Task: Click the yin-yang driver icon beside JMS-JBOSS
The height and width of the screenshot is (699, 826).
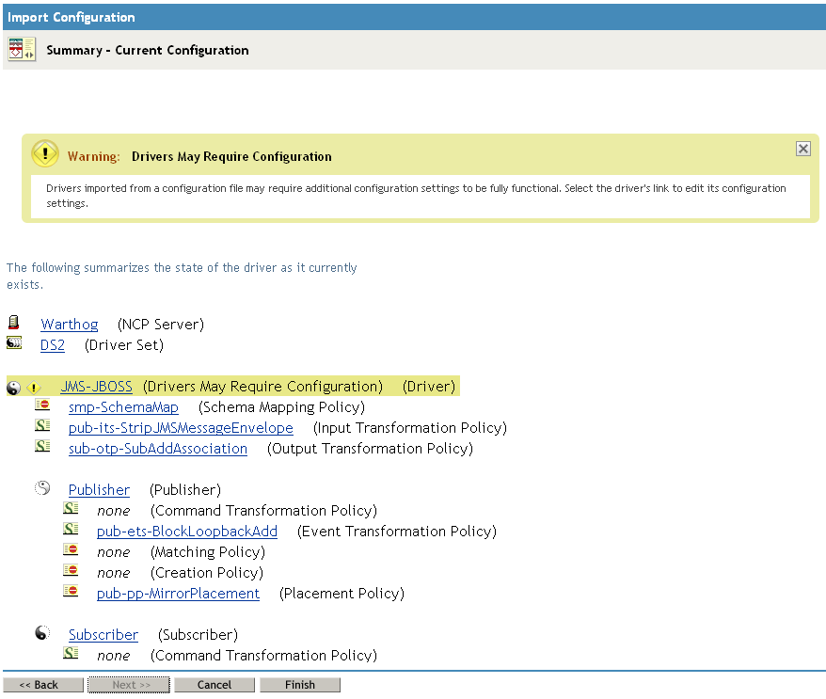Action: coord(12,386)
